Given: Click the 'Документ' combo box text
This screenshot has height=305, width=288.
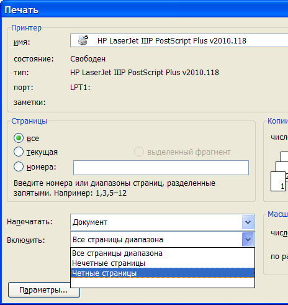Looking at the screenshot, I should pyautogui.click(x=90, y=222).
